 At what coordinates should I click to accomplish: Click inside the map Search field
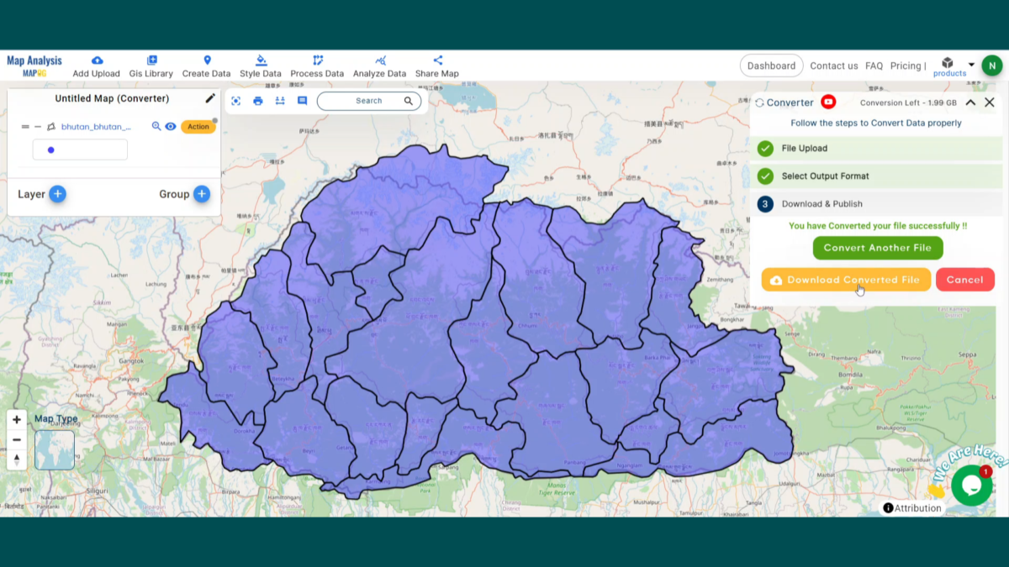coord(368,101)
